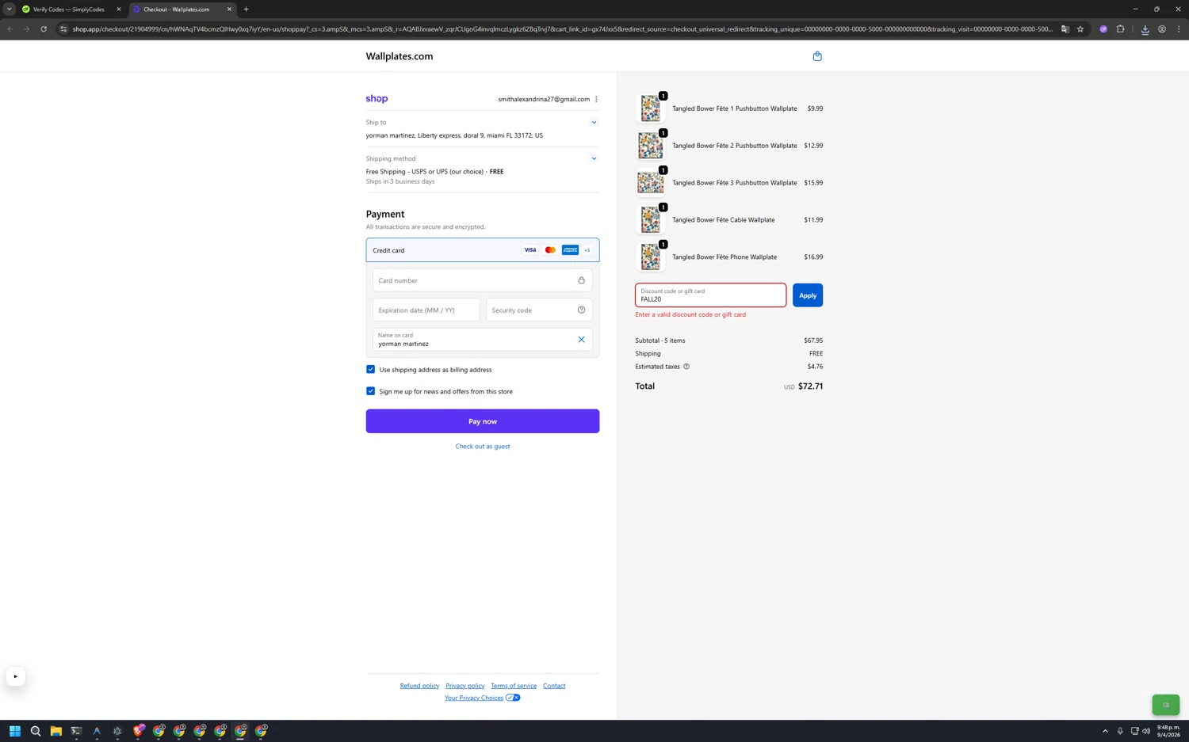Expand the Shipping method section
Screen dimensions: 1189x742
tap(594, 158)
